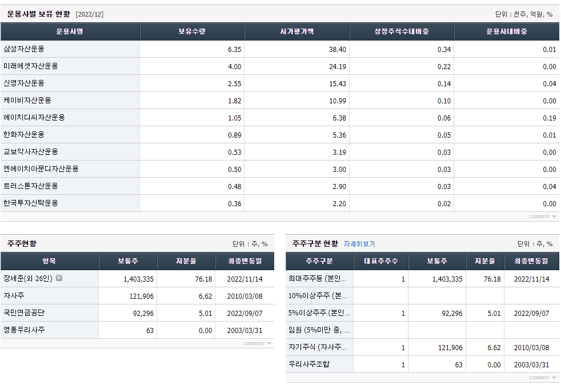
Task: Click the 시가평가액 column header
Action: 297,31
